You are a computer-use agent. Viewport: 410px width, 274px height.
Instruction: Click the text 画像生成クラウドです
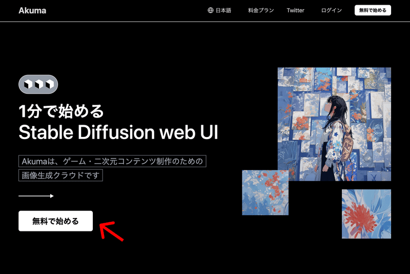(x=60, y=175)
